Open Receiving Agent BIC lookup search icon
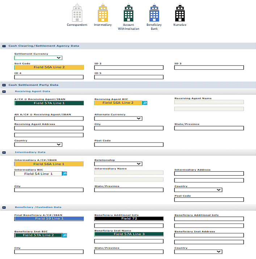Screen dimensions: 256x259 (x=144, y=103)
